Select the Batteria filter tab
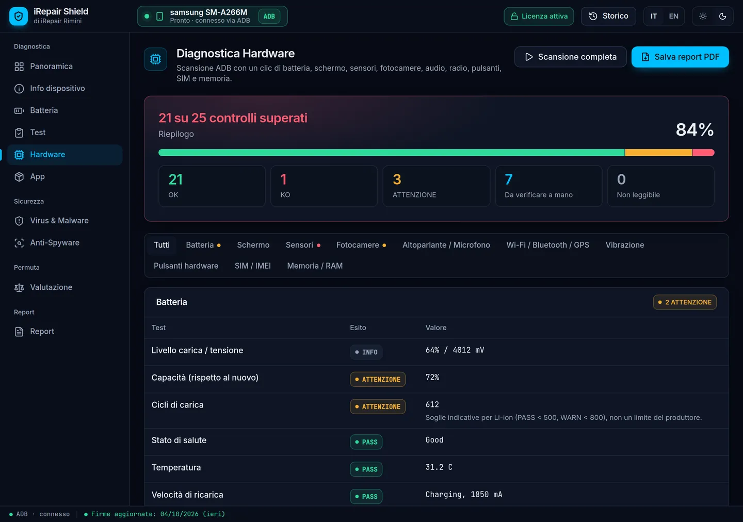This screenshot has width=743, height=522. pyautogui.click(x=203, y=245)
